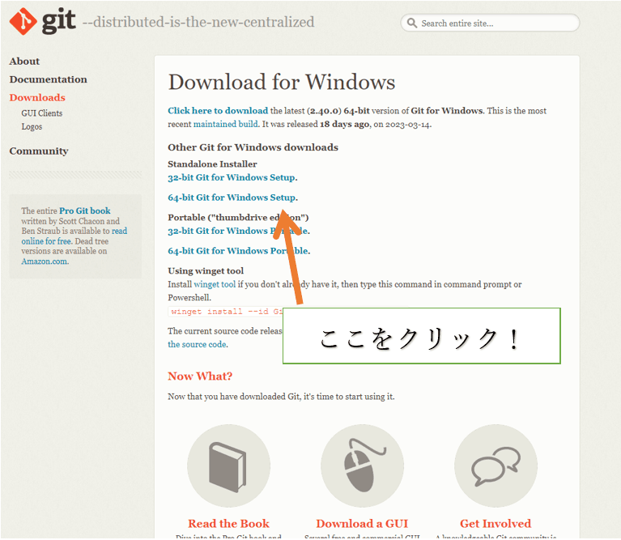Viewport: 621px width, 540px height.
Task: Click the mouse icon for Download a GUI
Action: pos(362,466)
